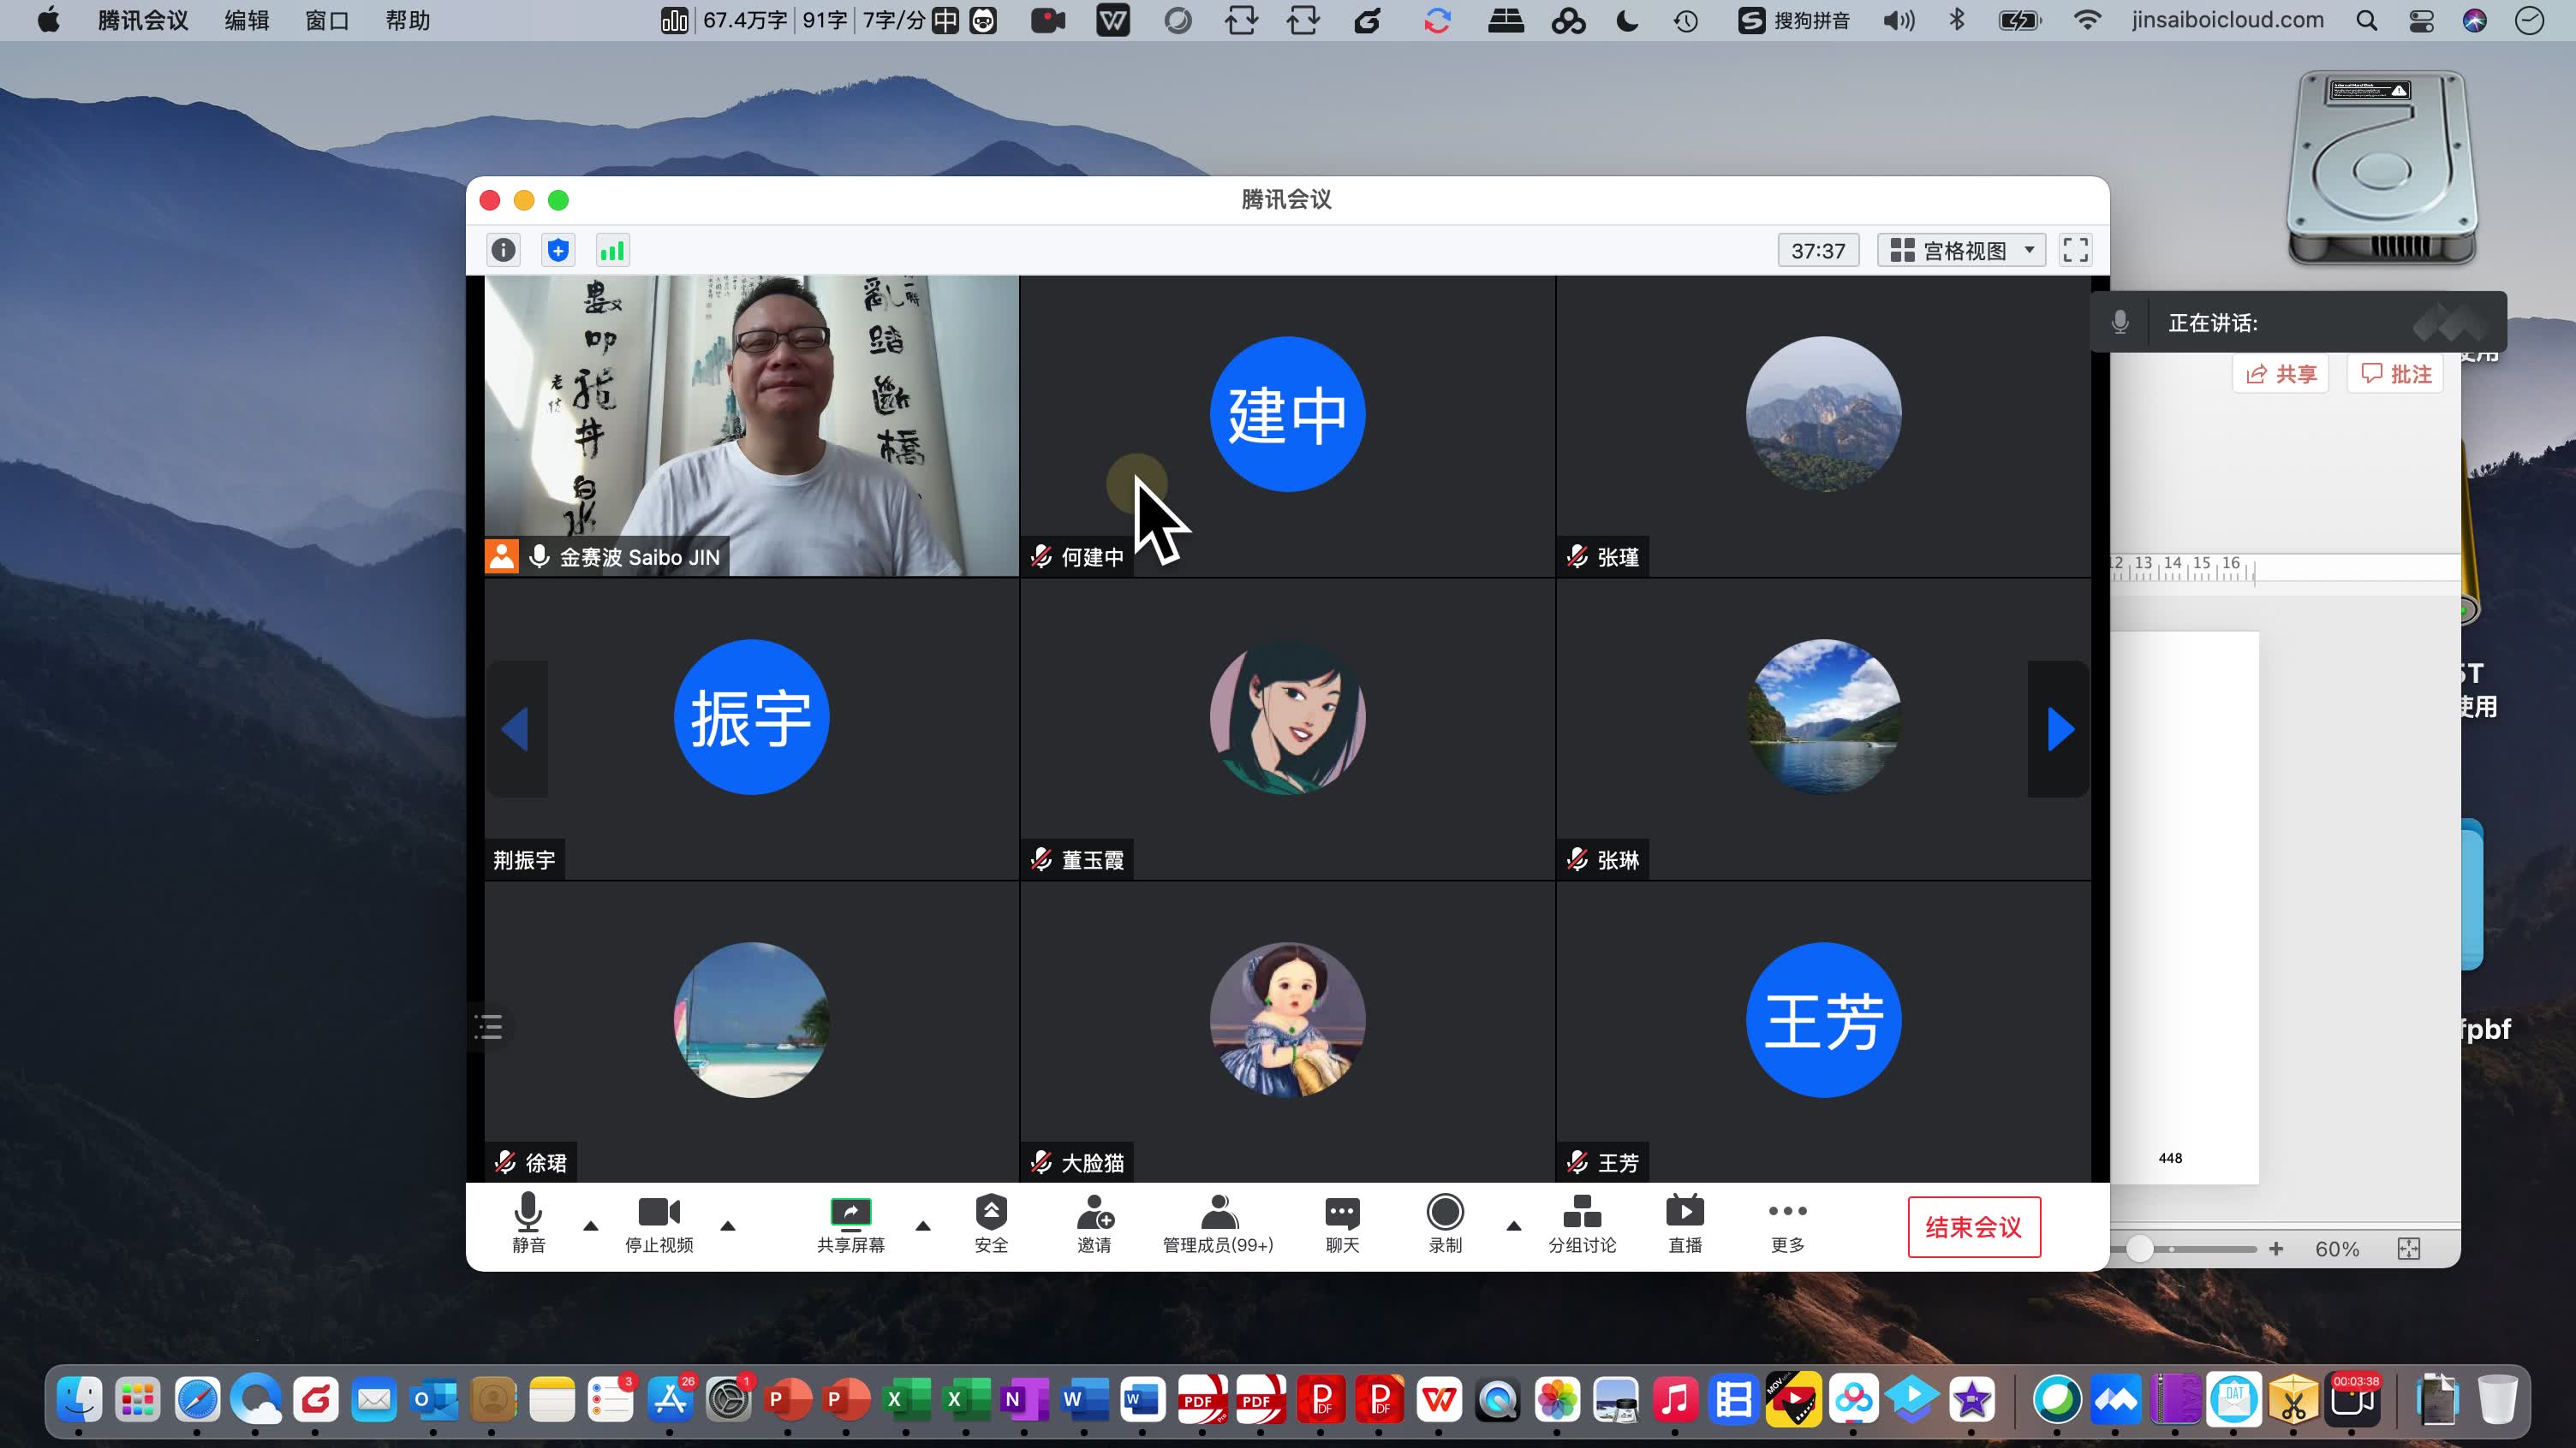This screenshot has height=1448, width=2576.
Task: Click the muted mic icon beside 王芳
Action: pos(1577,1162)
